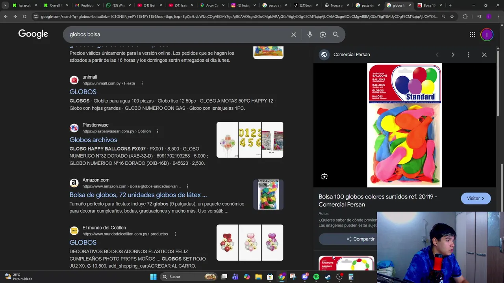Switch to the Arcor tab
The height and width of the screenshot is (283, 504).
(211, 5)
